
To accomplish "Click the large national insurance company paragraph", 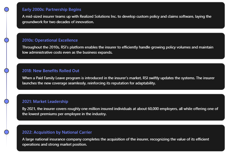I will pos(116,142).
